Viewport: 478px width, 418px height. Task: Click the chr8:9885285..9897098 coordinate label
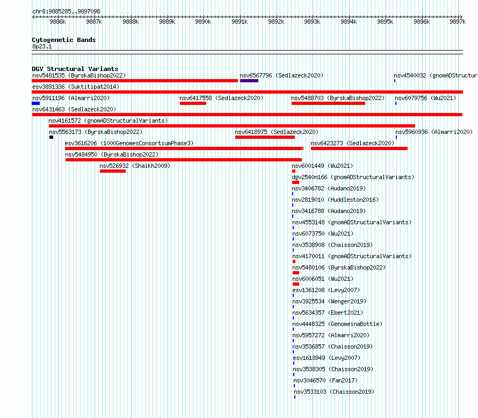click(x=66, y=11)
